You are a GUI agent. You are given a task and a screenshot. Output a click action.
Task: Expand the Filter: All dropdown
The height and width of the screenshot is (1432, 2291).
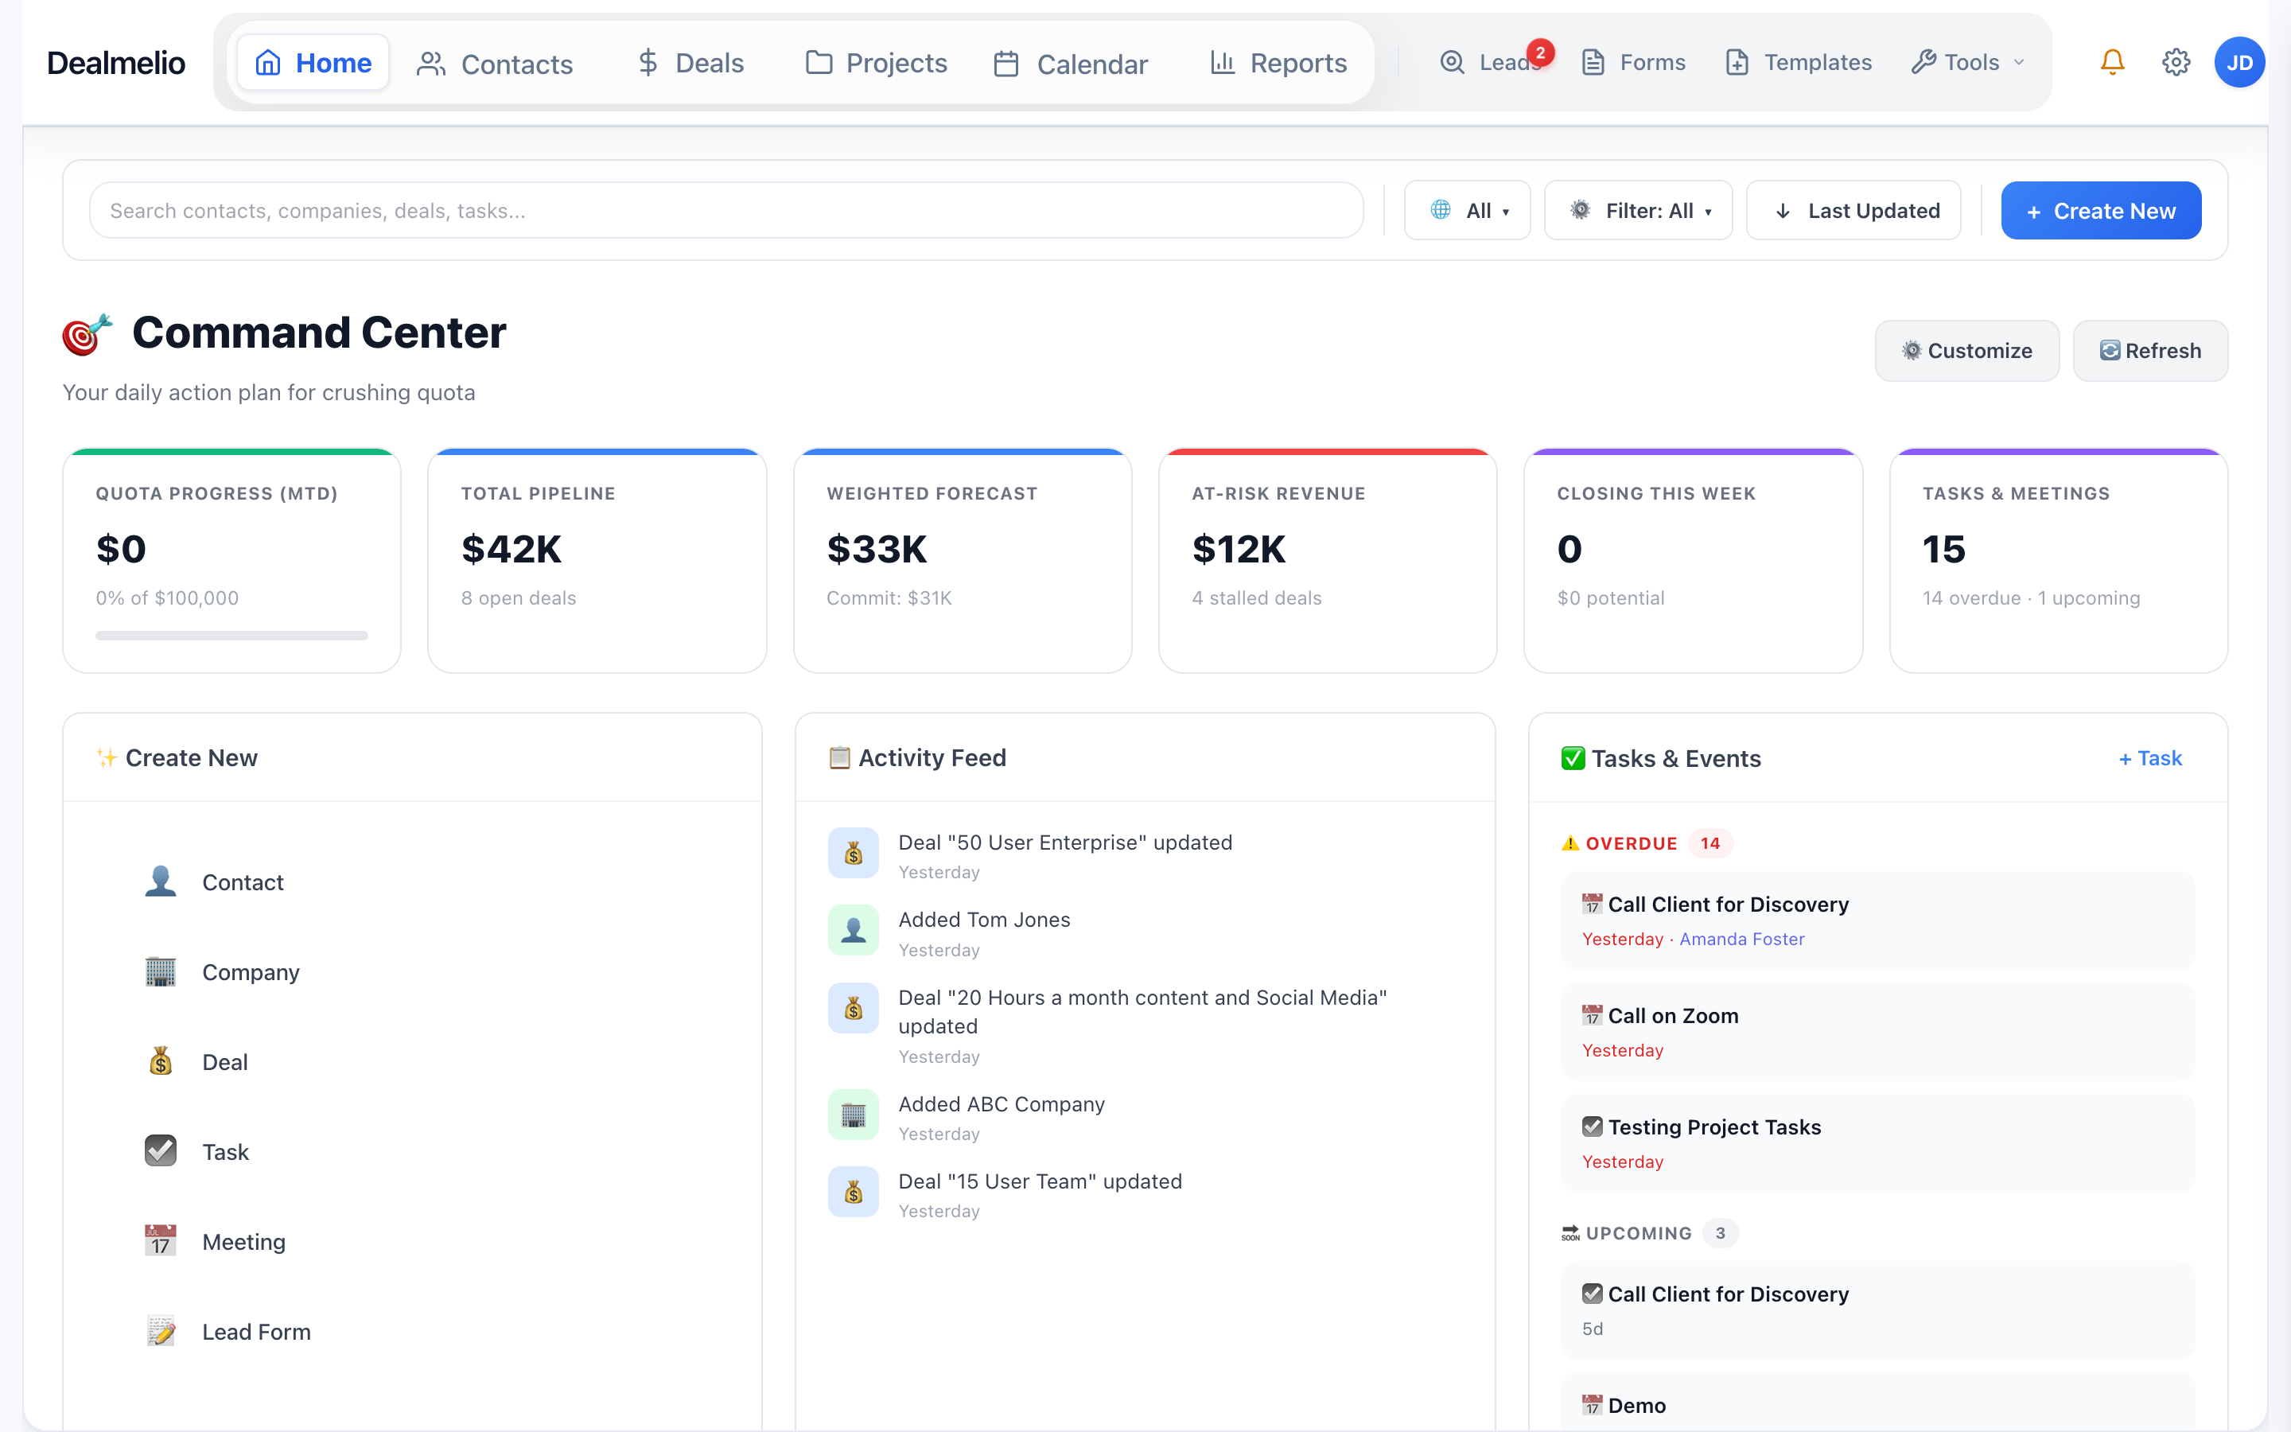click(x=1639, y=210)
